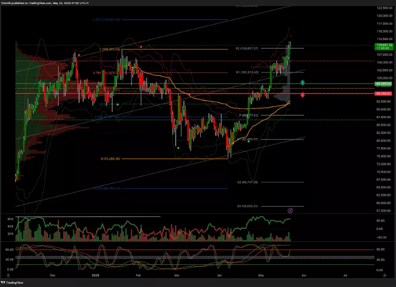Select the current price label 110,641.32
The height and width of the screenshot is (287, 396).
tap(384, 45)
